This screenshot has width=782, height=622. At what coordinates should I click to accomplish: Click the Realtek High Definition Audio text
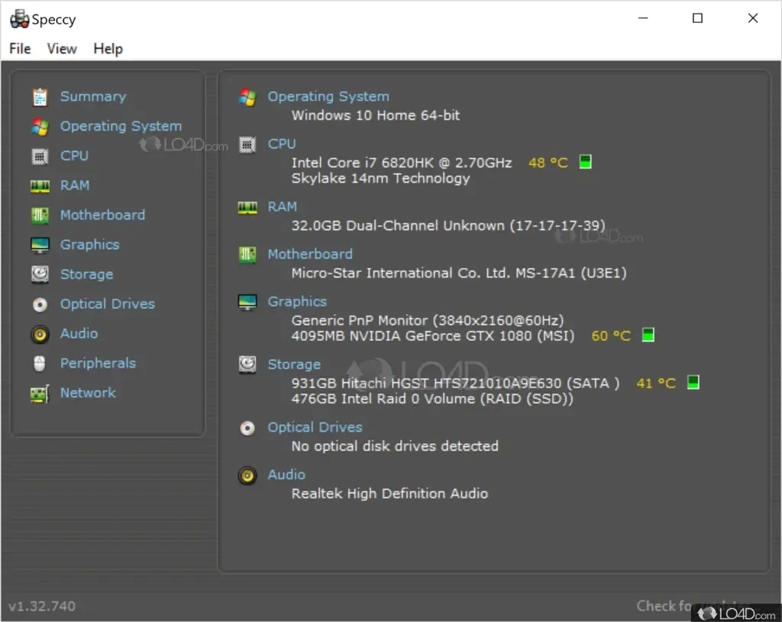click(x=389, y=494)
